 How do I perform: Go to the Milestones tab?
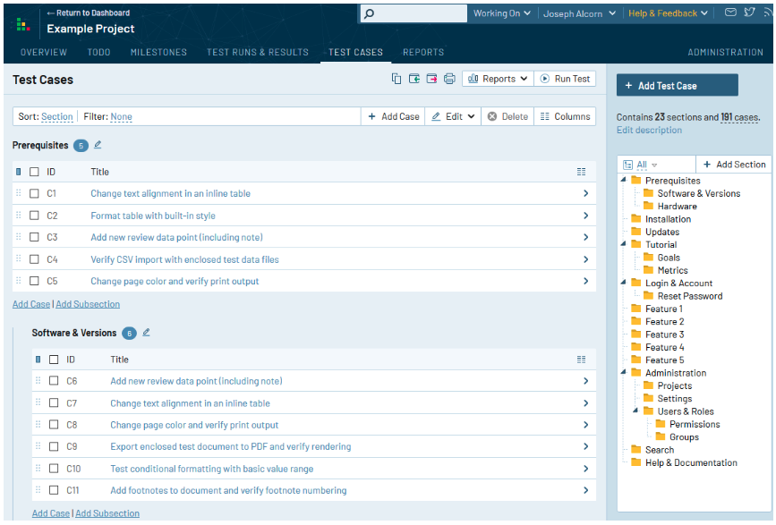[158, 52]
